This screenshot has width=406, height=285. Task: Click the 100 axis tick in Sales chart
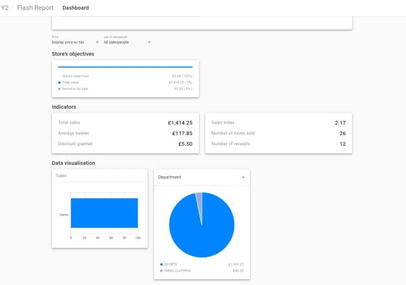[x=138, y=238]
